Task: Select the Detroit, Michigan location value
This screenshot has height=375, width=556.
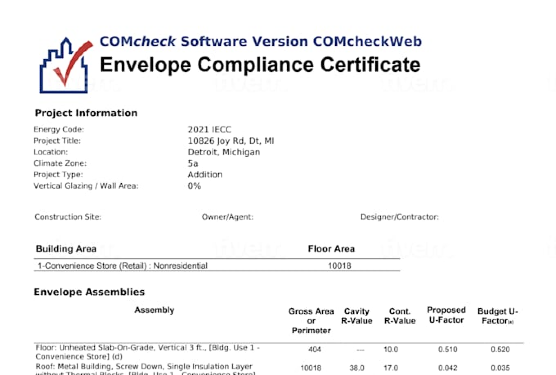Action: click(224, 152)
